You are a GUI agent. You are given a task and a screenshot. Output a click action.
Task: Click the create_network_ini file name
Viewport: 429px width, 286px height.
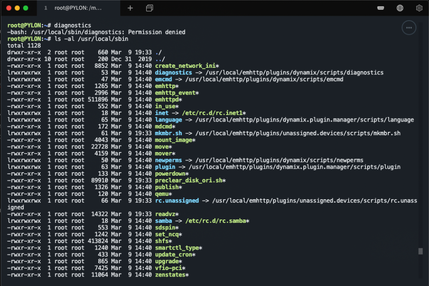click(x=185, y=66)
